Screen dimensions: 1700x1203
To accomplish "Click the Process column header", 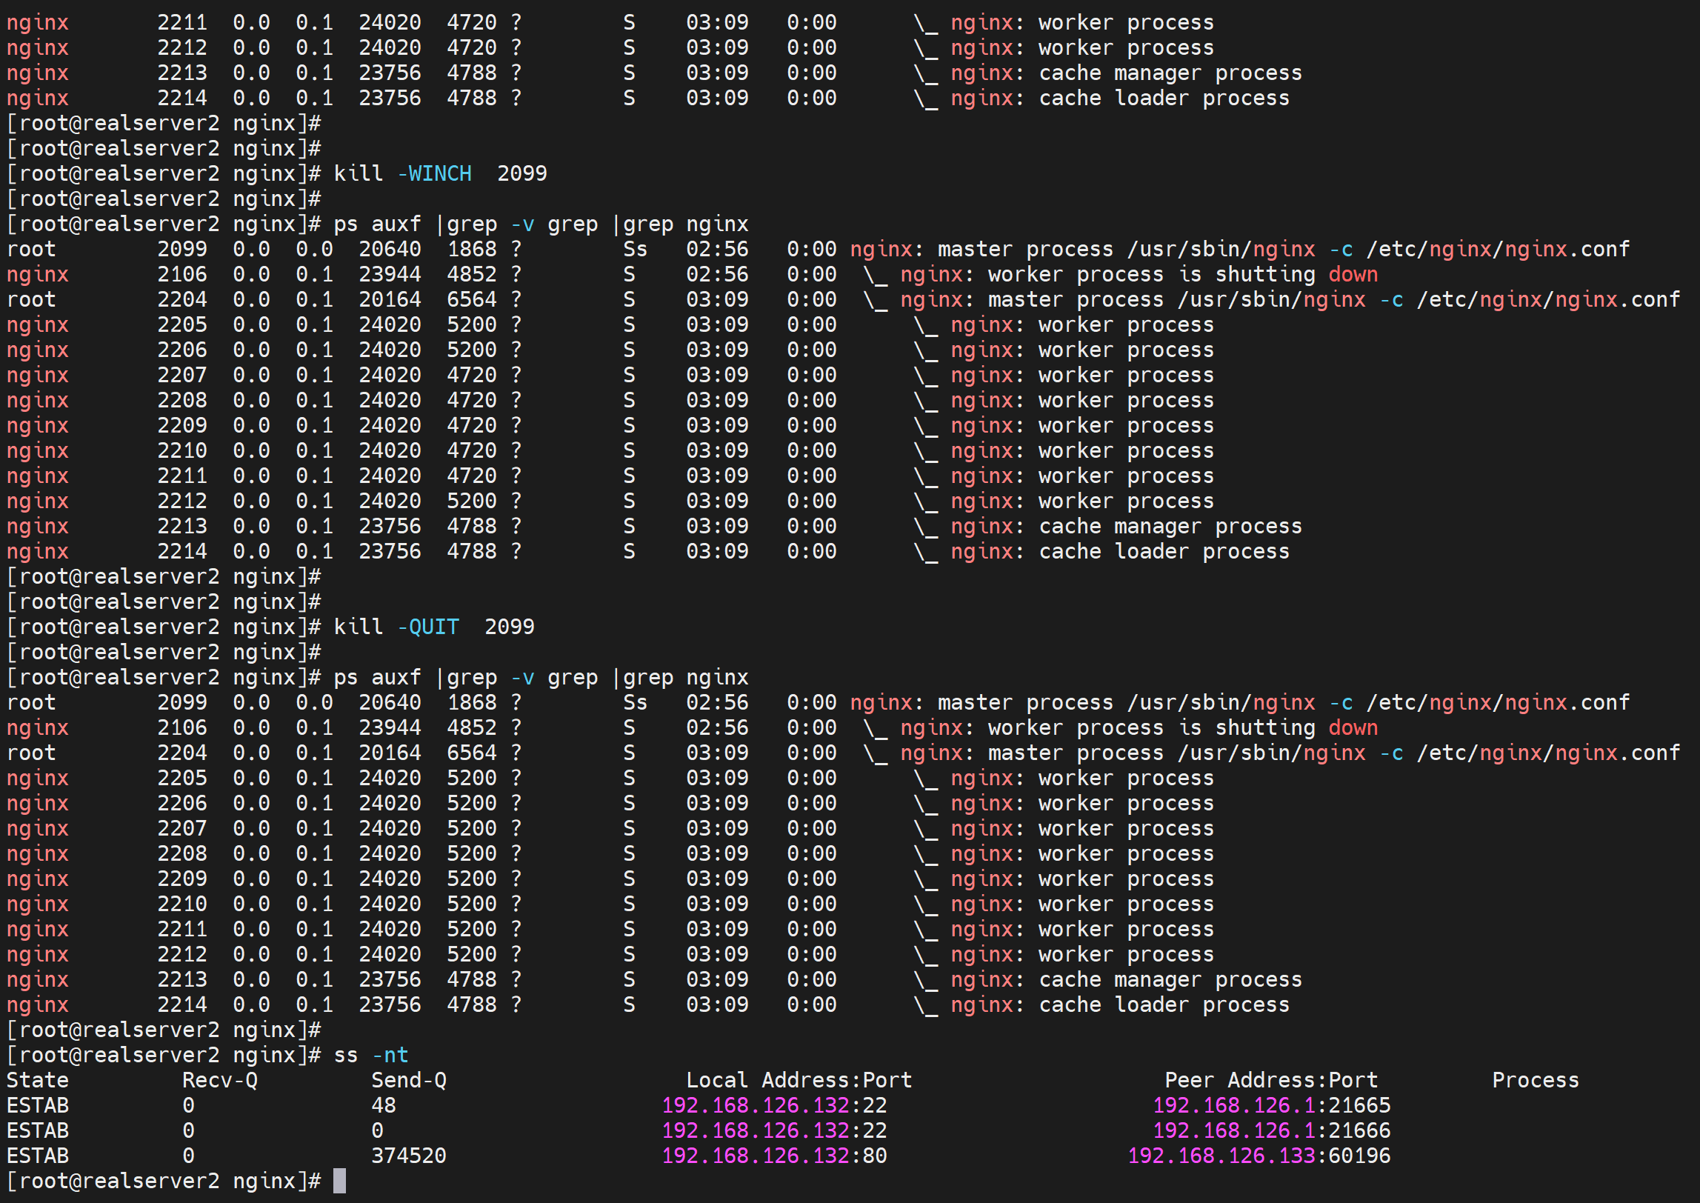I will [1535, 1080].
